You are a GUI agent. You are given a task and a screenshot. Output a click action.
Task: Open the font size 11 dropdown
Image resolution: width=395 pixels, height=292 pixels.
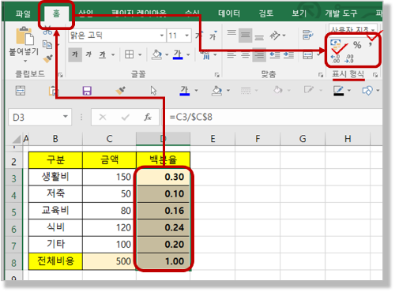[186, 36]
